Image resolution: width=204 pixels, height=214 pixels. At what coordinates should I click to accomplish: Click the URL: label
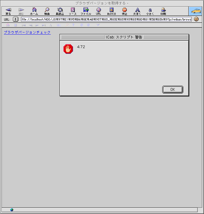7,20
